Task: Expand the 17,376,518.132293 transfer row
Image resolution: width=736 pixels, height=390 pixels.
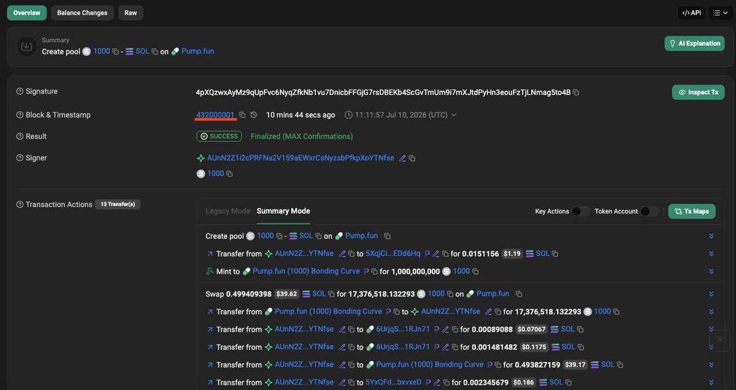Action: [711, 312]
